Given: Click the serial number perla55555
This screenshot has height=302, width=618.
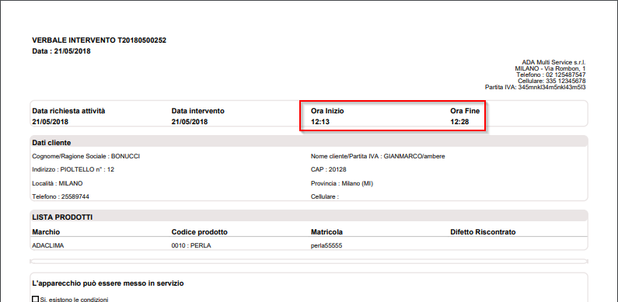Looking at the screenshot, I should pyautogui.click(x=326, y=245).
